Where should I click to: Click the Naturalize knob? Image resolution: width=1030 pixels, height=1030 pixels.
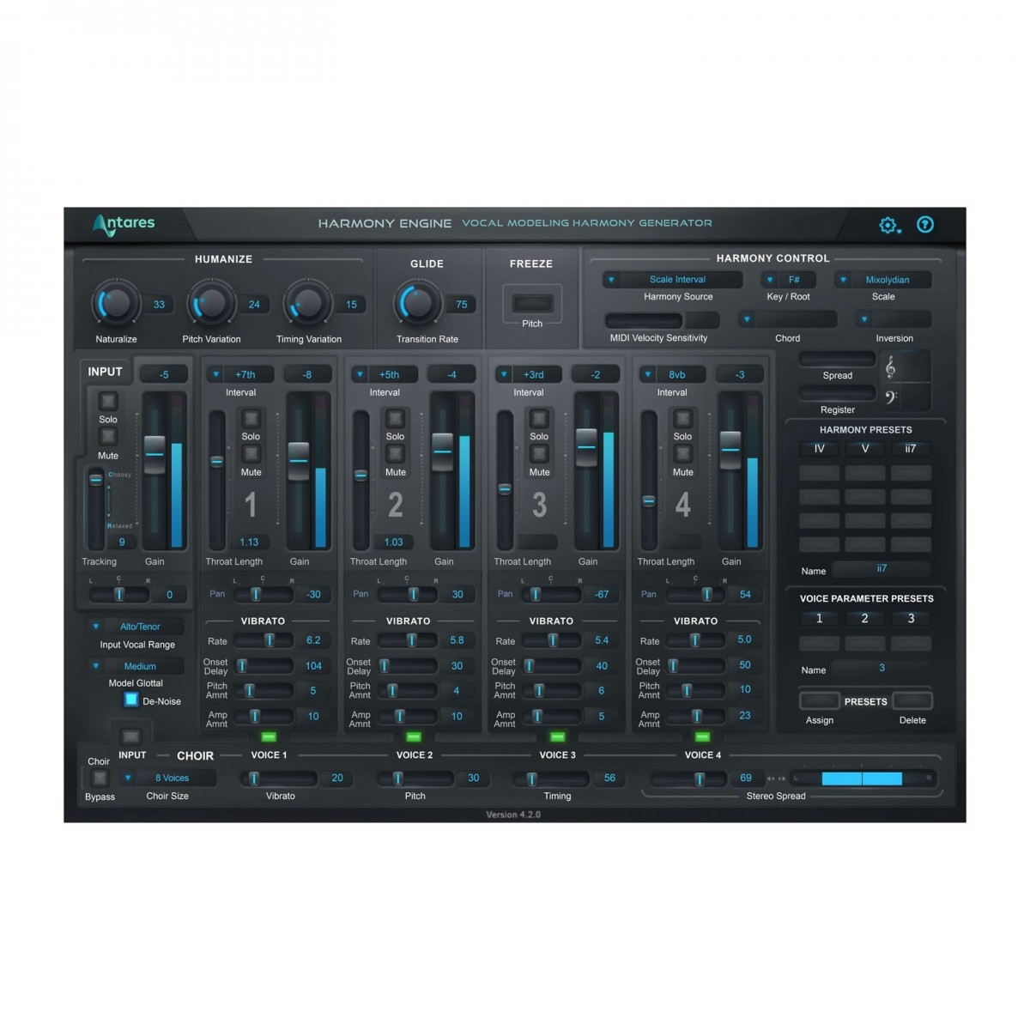tap(115, 303)
